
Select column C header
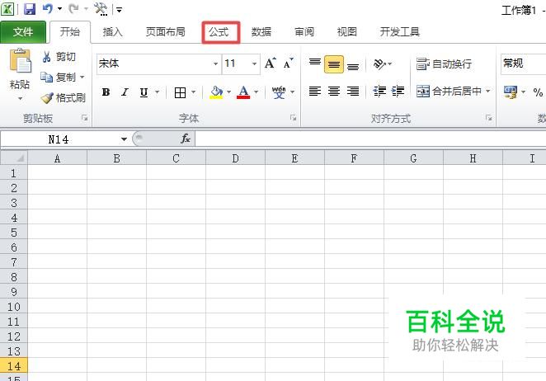[176, 158]
